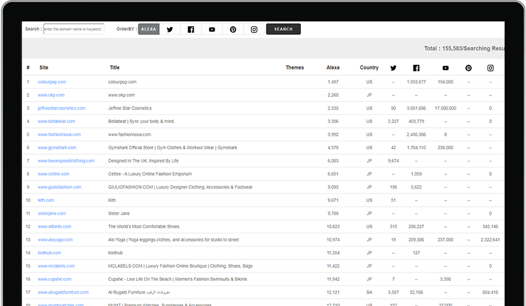The width and height of the screenshot is (526, 306).
Task: Click the Country column header
Action: click(x=369, y=67)
